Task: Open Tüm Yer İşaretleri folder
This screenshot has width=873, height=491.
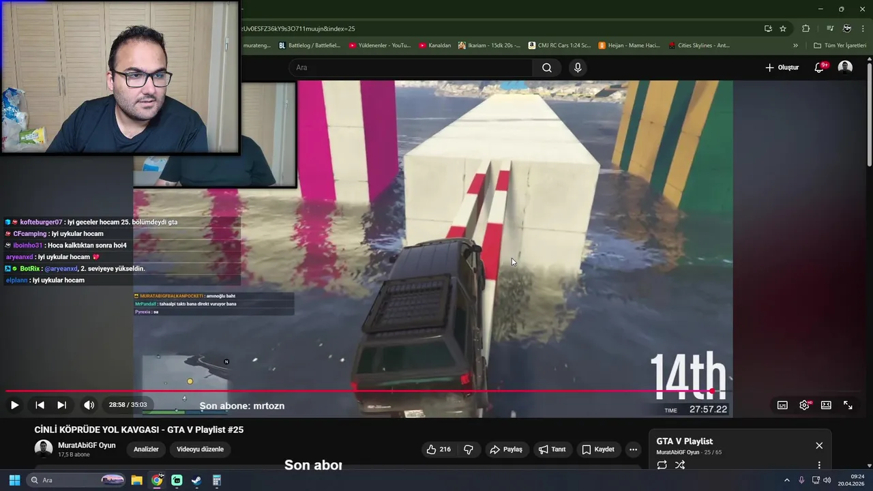Action: pos(840,46)
